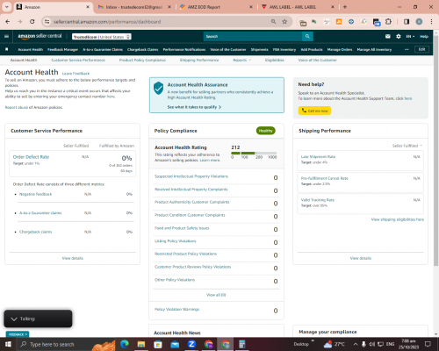Click the Leave Feedback link

pyautogui.click(x=76, y=74)
